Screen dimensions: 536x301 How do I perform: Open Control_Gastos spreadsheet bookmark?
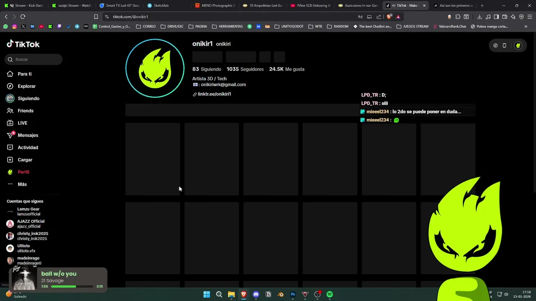pyautogui.click(x=111, y=26)
